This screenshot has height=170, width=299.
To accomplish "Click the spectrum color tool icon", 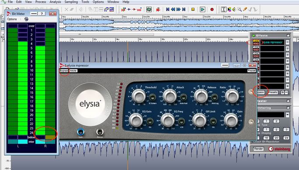I will coord(229,9).
